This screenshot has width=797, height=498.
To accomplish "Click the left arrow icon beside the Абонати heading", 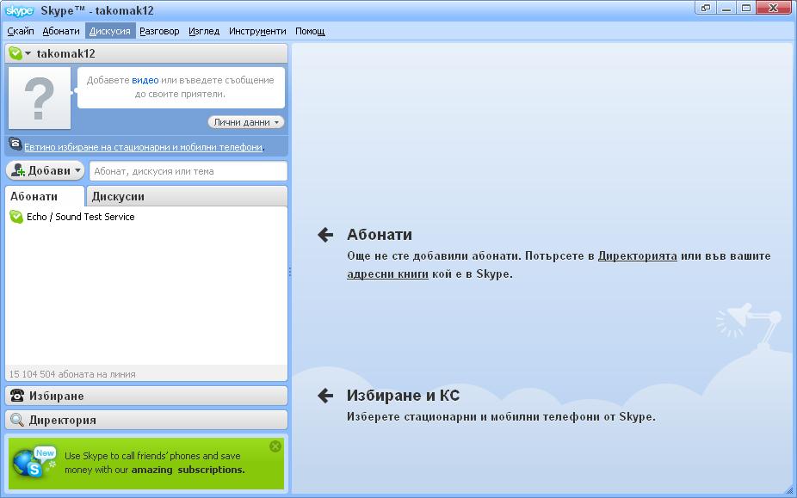I will click(x=325, y=234).
